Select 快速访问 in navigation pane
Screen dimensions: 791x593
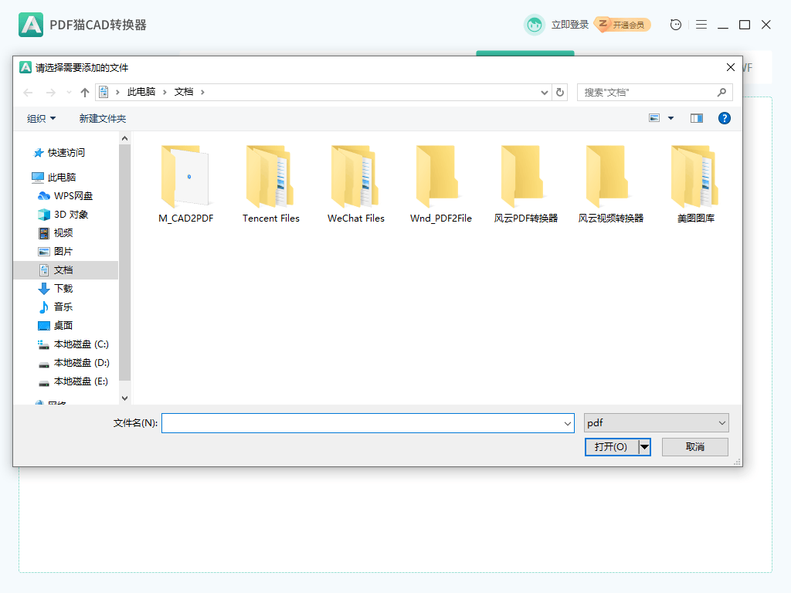(66, 152)
